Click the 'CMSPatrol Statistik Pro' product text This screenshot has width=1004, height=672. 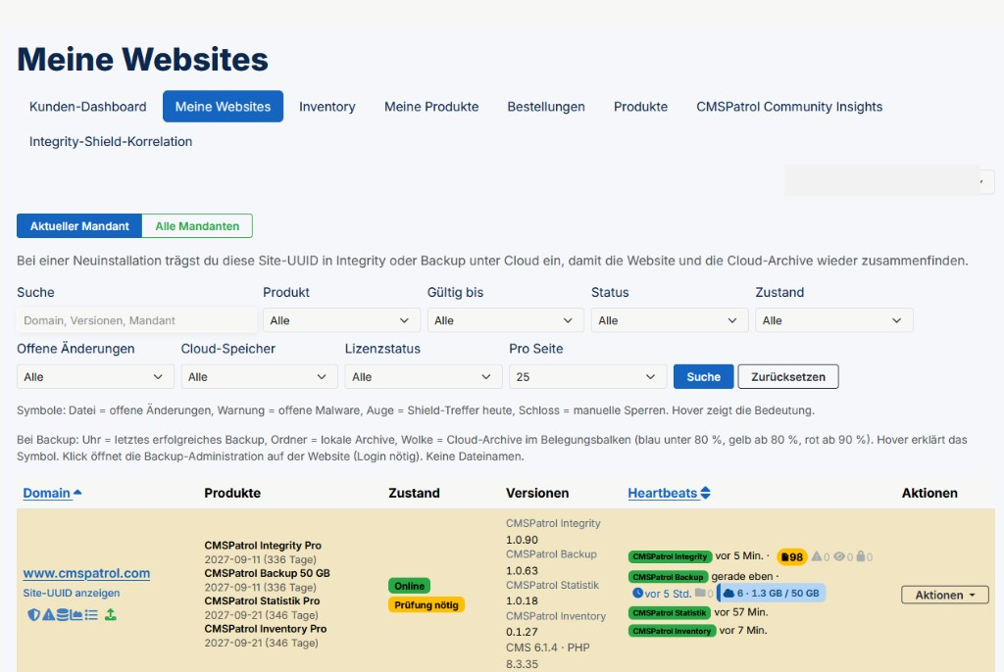pos(262,600)
